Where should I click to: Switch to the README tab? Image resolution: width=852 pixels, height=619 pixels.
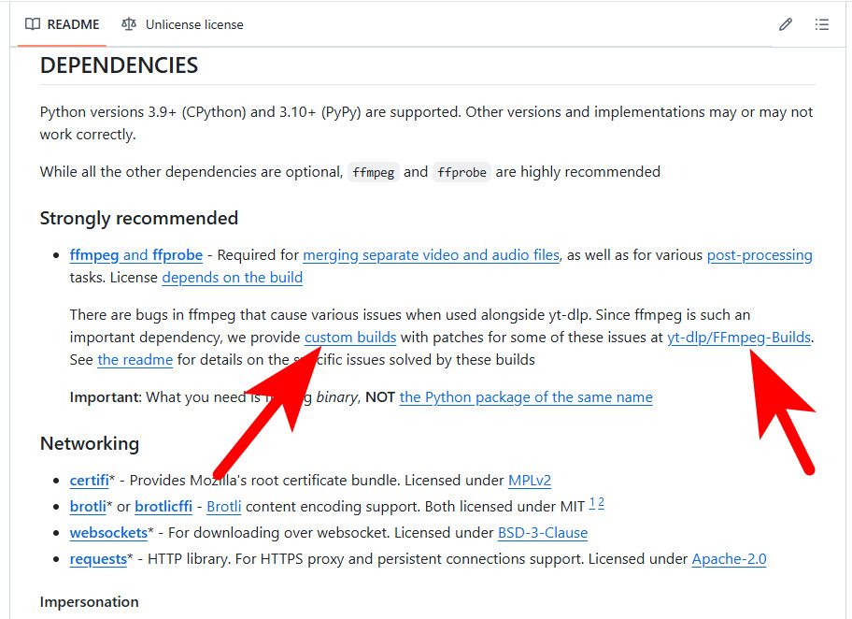63,24
